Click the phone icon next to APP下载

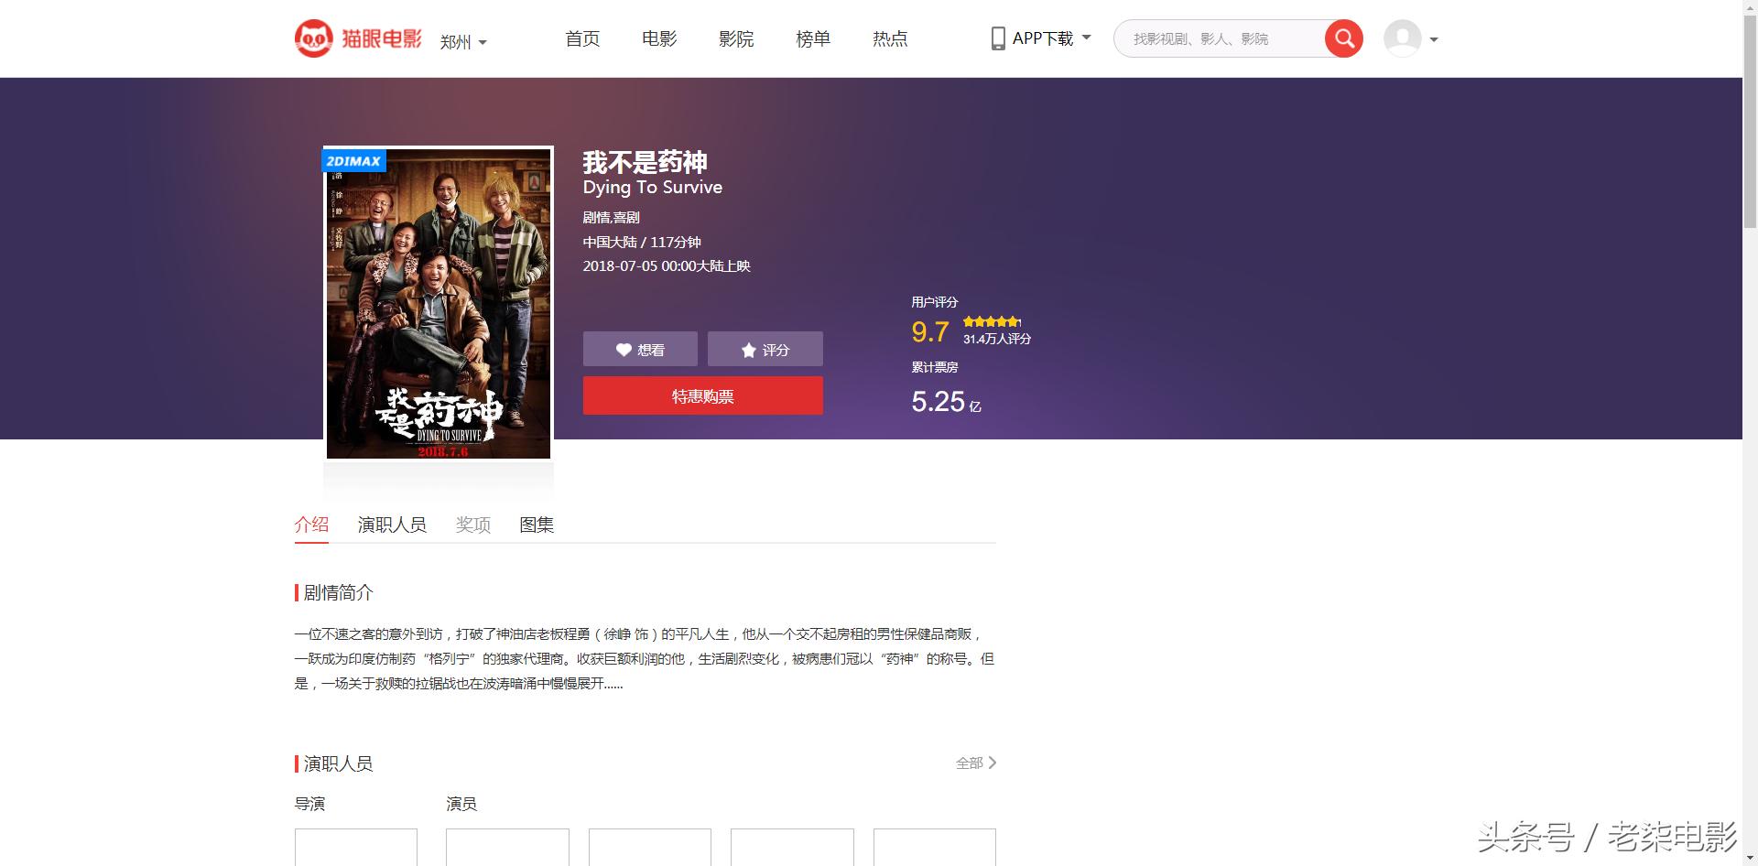pyautogui.click(x=998, y=38)
